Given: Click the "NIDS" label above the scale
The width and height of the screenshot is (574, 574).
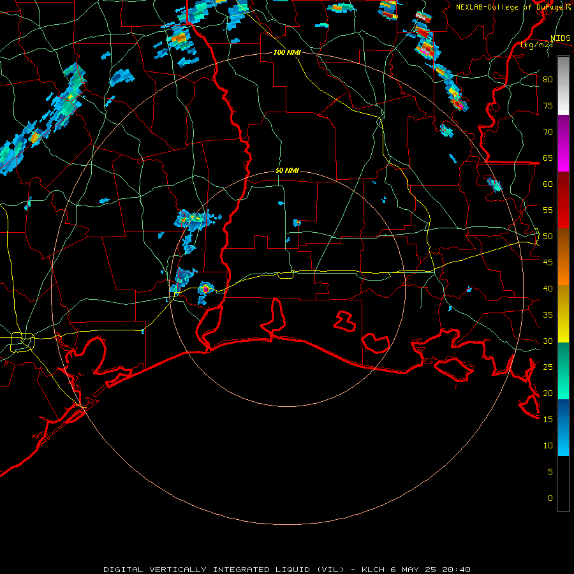Looking at the screenshot, I should pos(561,38).
